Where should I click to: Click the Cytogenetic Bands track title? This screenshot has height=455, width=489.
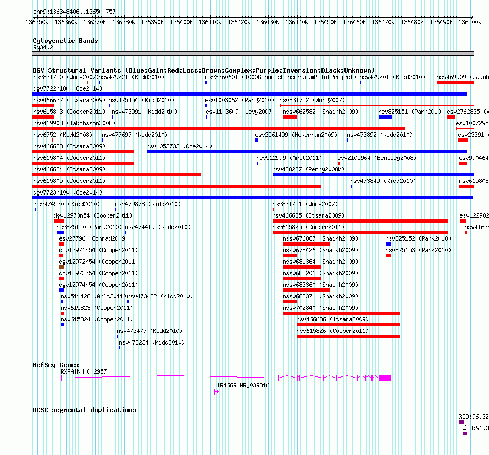(x=65, y=41)
